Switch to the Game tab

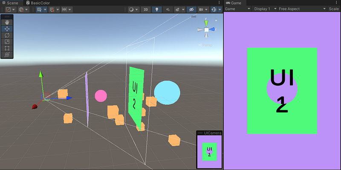(x=235, y=3)
